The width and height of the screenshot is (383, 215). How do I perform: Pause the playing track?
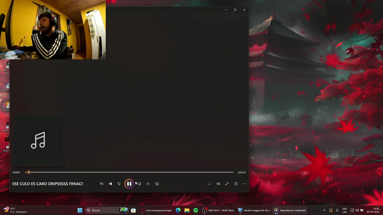tap(129, 184)
